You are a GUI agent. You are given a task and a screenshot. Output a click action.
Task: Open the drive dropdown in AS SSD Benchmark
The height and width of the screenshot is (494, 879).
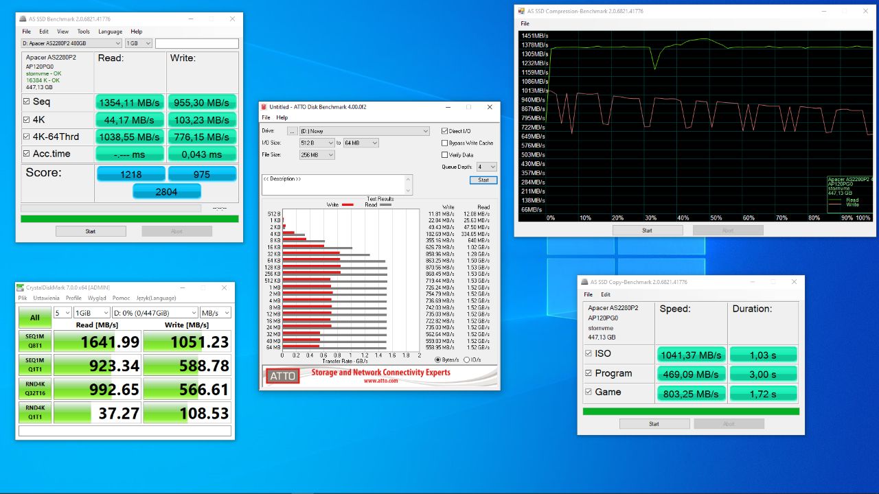click(x=117, y=43)
